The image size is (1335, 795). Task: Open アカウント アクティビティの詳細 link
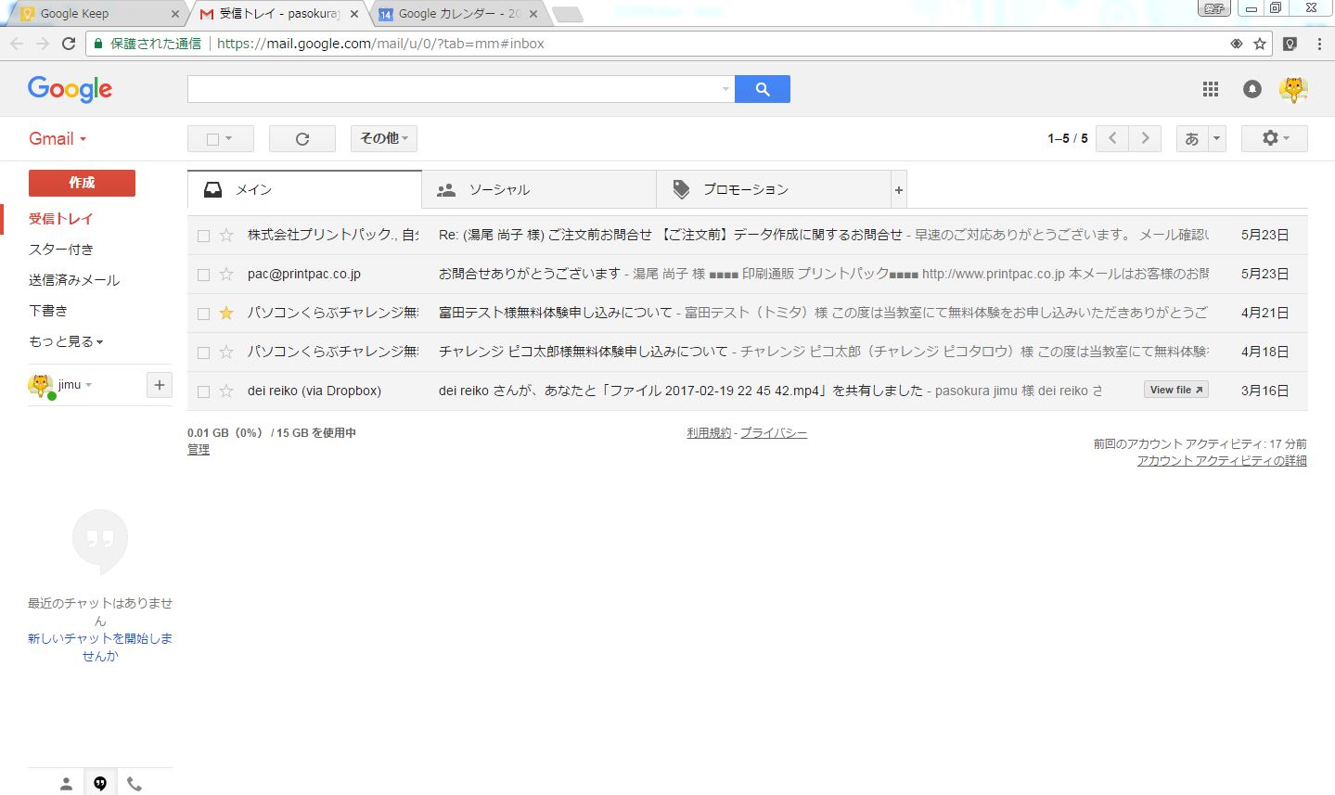1222,461
